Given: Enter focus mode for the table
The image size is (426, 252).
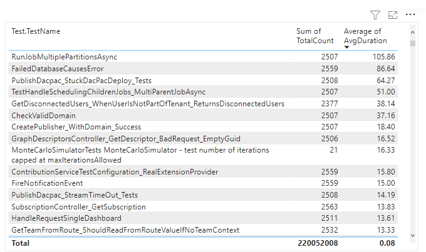Looking at the screenshot, I should point(393,14).
